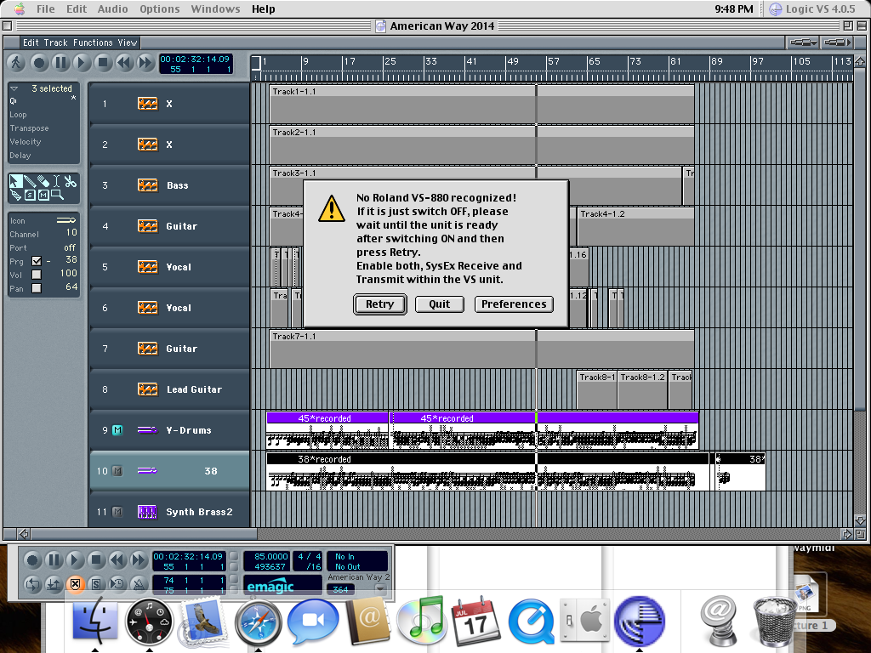Viewport: 871px width, 653px height.
Task: Toggle mute on Synth Brass2 track
Action: 117,512
